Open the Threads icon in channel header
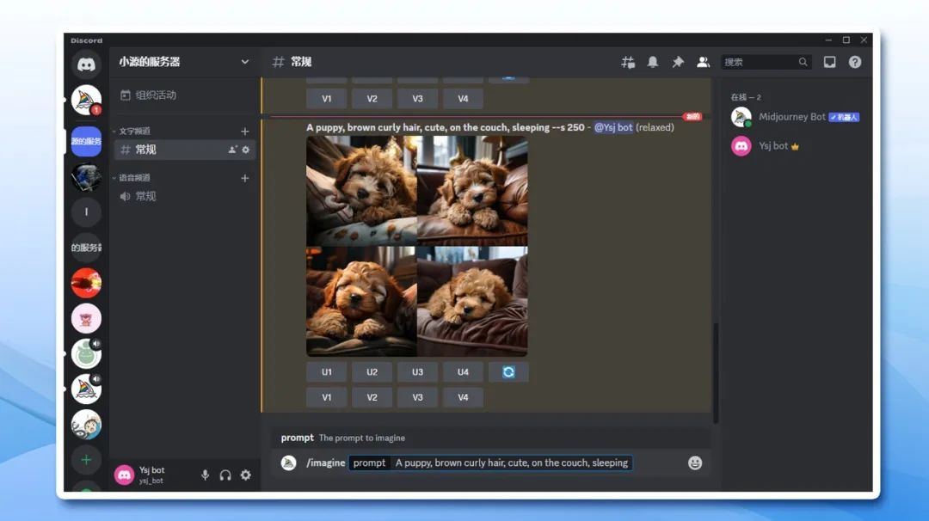The width and height of the screenshot is (929, 521). point(627,62)
